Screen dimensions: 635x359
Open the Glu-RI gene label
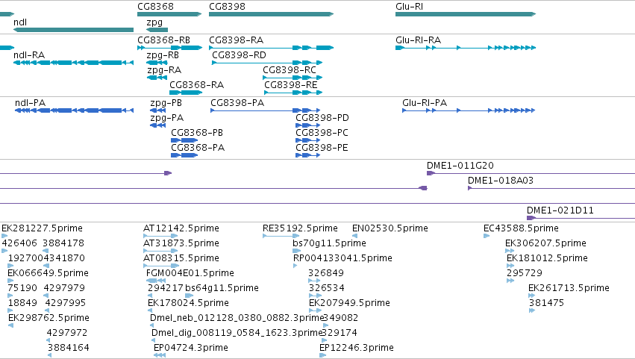[409, 7]
